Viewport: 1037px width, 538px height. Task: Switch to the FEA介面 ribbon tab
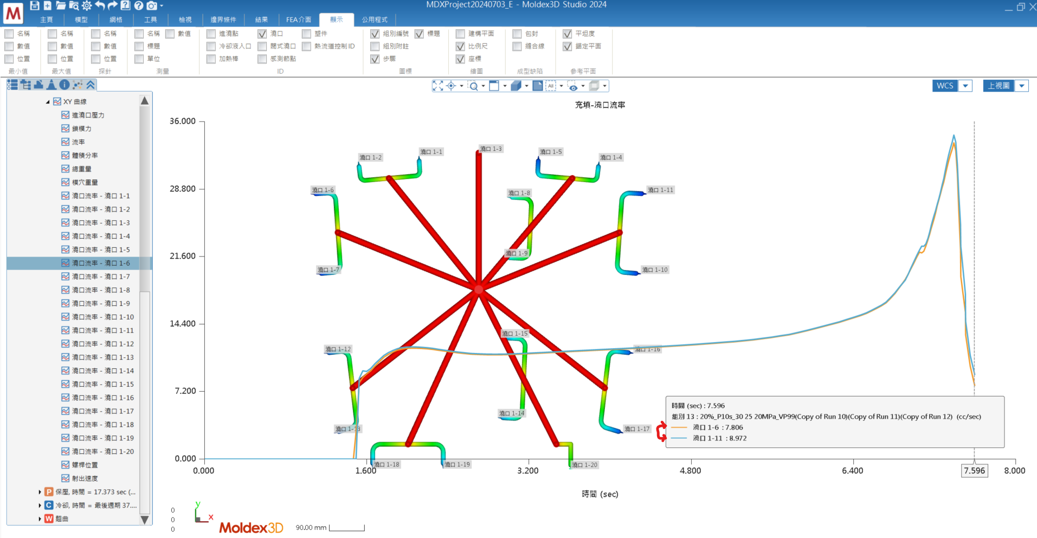pos(299,20)
